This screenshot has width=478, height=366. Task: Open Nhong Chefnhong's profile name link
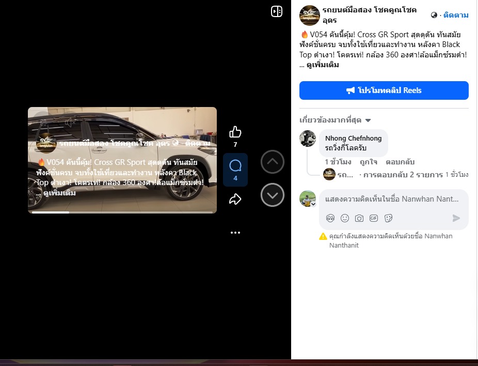pyautogui.click(x=353, y=138)
